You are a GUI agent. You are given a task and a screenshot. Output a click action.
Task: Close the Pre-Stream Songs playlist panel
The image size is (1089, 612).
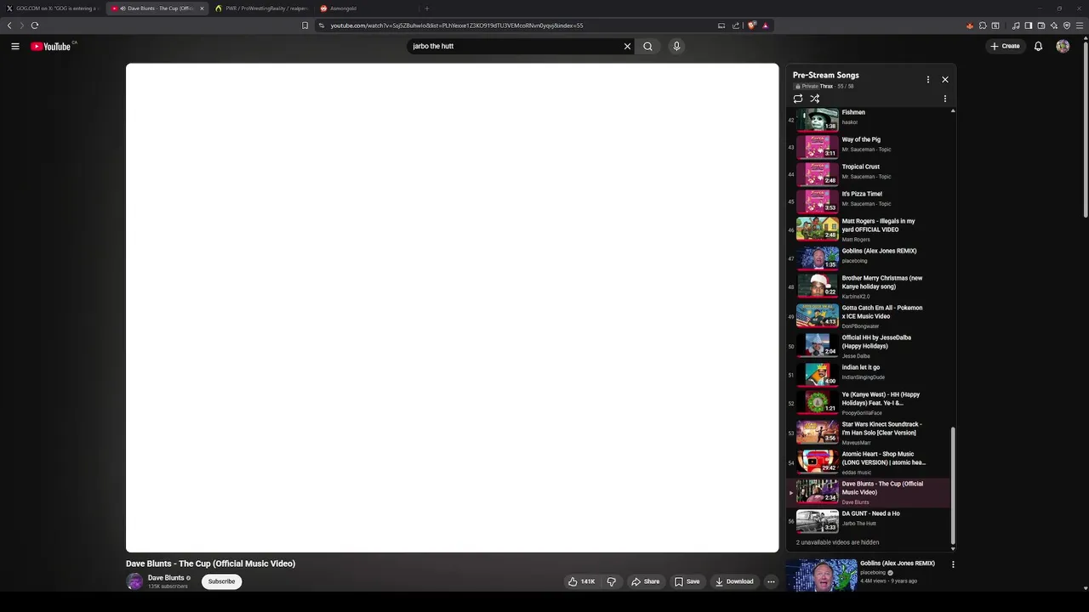(x=944, y=80)
